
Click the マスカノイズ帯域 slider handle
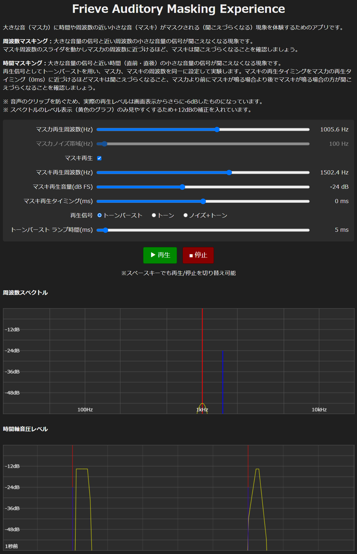tap(104, 144)
